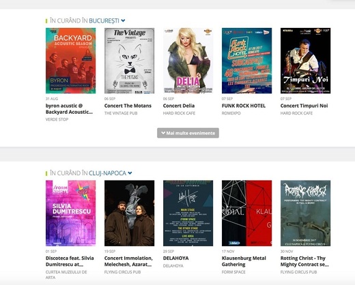
Task: Select the Flying Circus Pub venue under Immolation
Action: [x=123, y=272]
